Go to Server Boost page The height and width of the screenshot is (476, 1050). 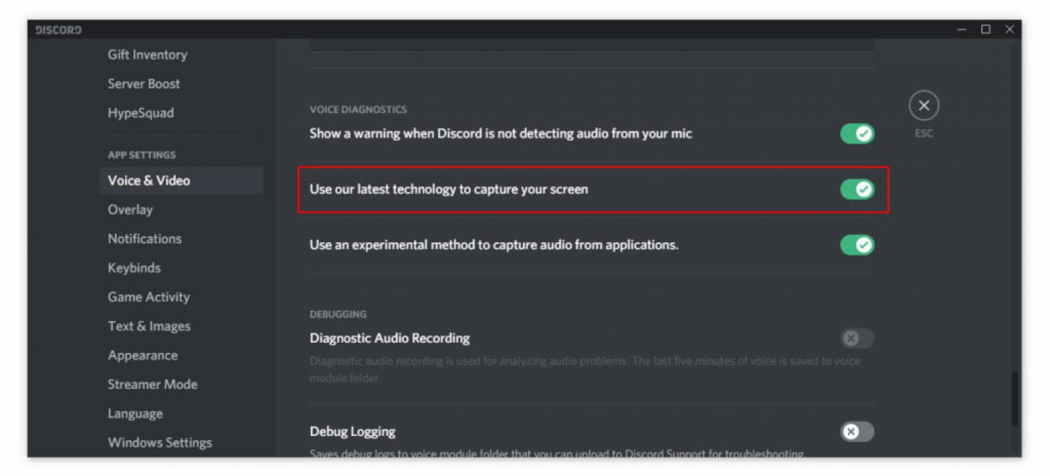[x=143, y=84]
